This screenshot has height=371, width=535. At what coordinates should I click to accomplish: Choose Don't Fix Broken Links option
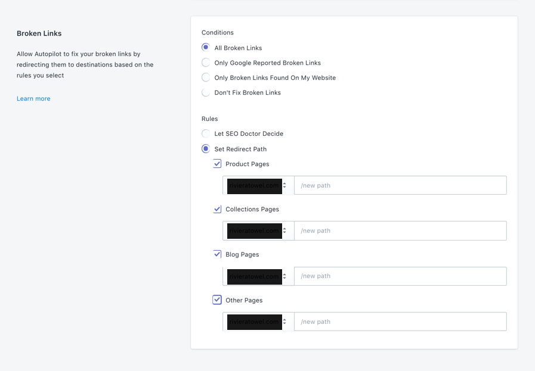[206, 92]
